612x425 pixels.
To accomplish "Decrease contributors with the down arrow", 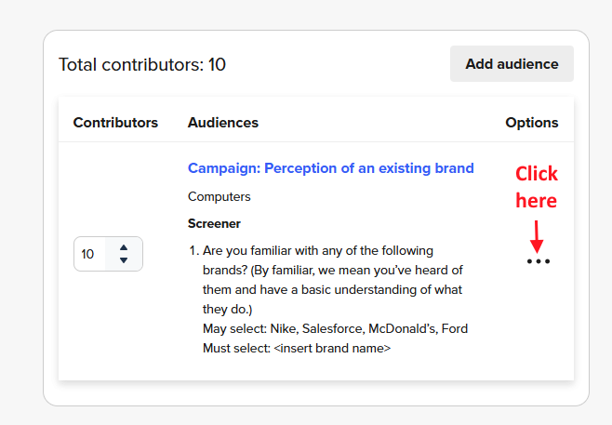I will (x=124, y=261).
